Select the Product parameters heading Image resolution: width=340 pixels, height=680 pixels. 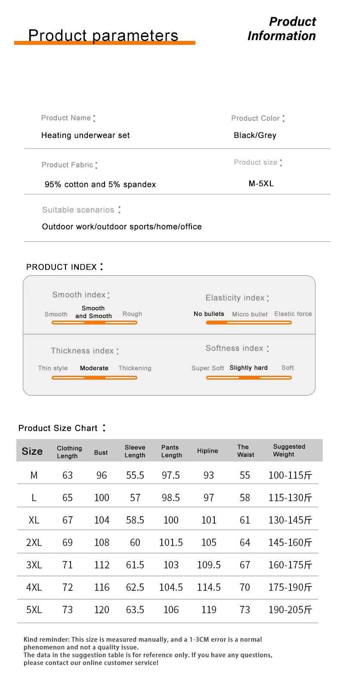(103, 35)
